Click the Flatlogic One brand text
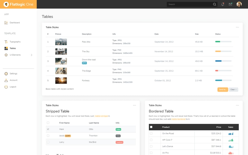Viewport: 248px width, 155px height. tap(21, 4)
